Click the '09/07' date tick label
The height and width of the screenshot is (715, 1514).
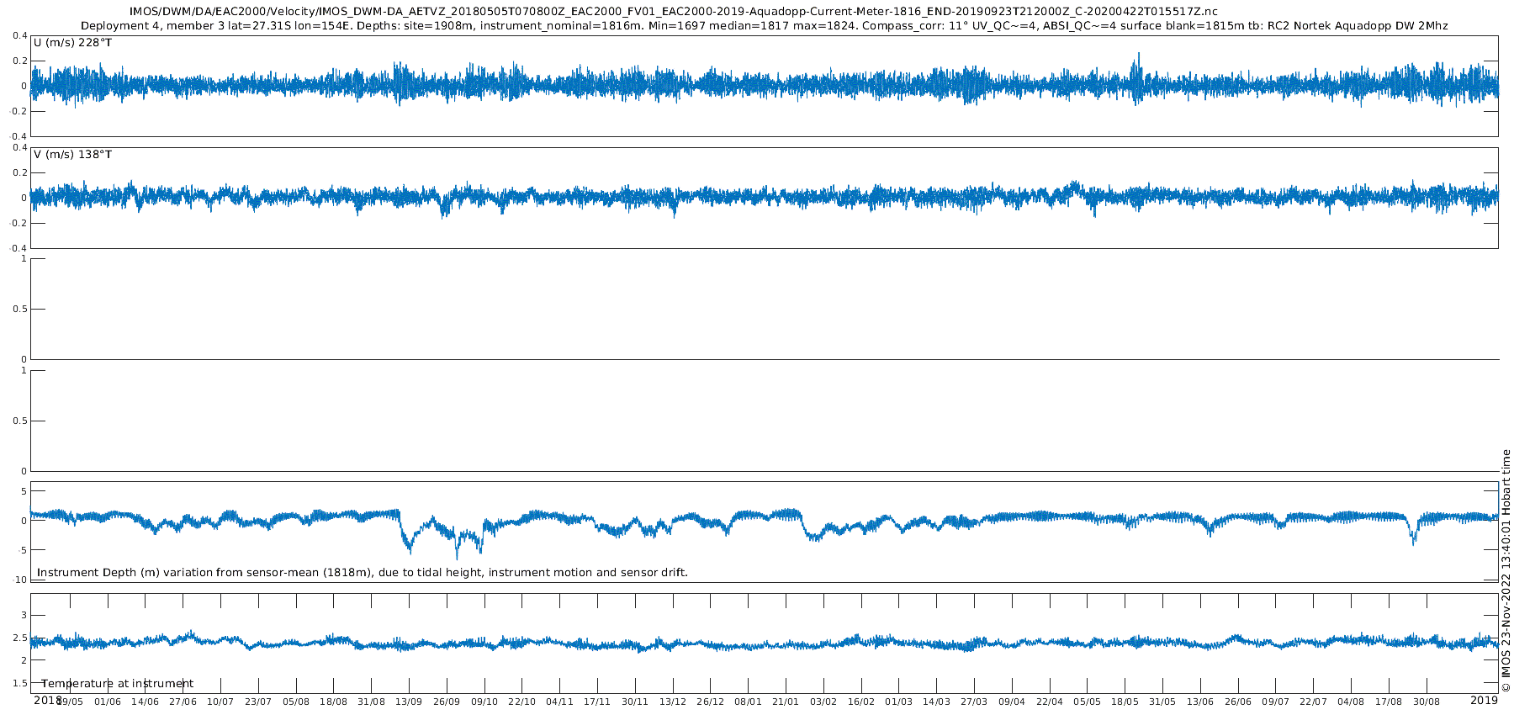click(x=1276, y=702)
